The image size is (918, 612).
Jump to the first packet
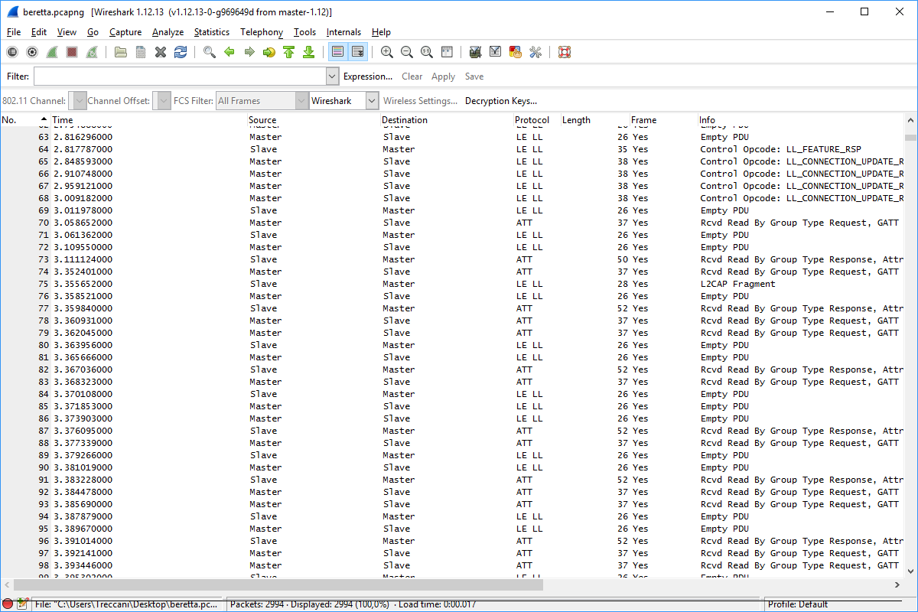tap(289, 52)
